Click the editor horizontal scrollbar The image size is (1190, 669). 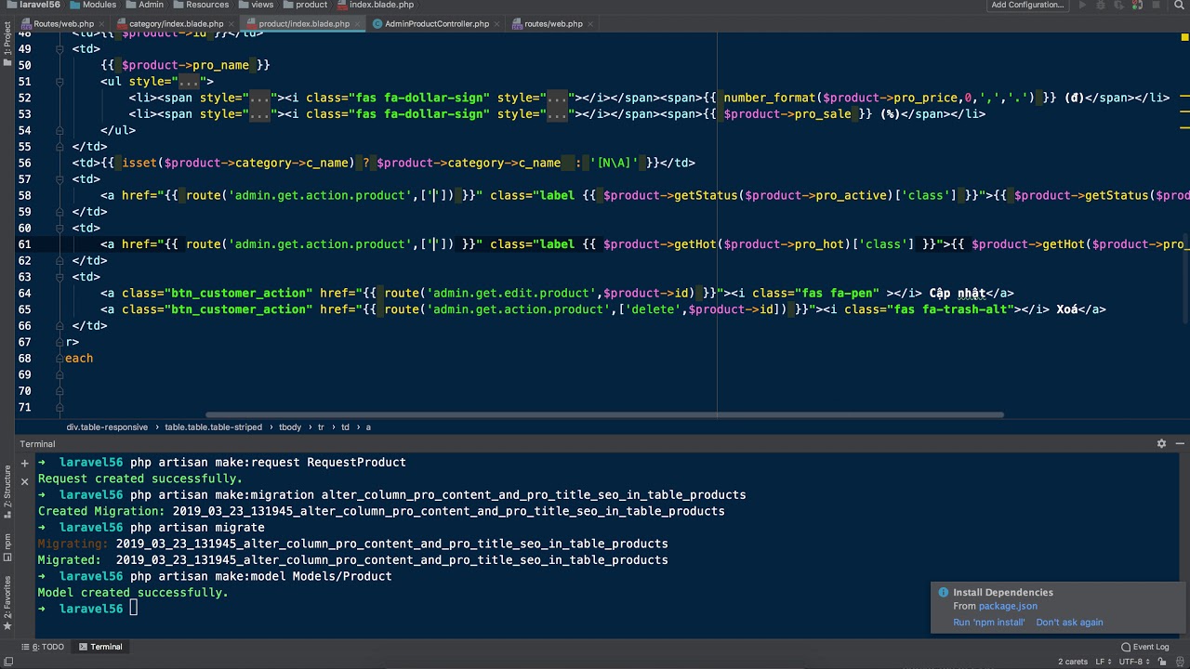coord(604,415)
